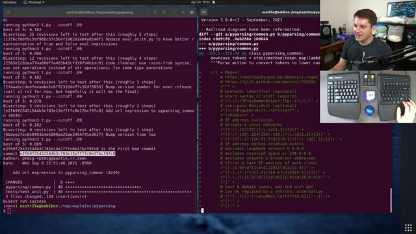Open hamburger menu of left terminal
416x234 pixels.
point(164,12)
